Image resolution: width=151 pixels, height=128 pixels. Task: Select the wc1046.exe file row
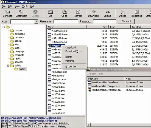tap(56, 98)
